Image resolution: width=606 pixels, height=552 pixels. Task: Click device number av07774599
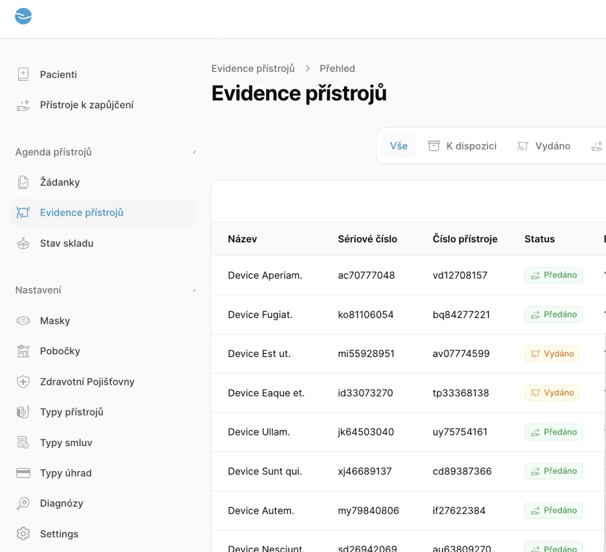click(x=461, y=354)
